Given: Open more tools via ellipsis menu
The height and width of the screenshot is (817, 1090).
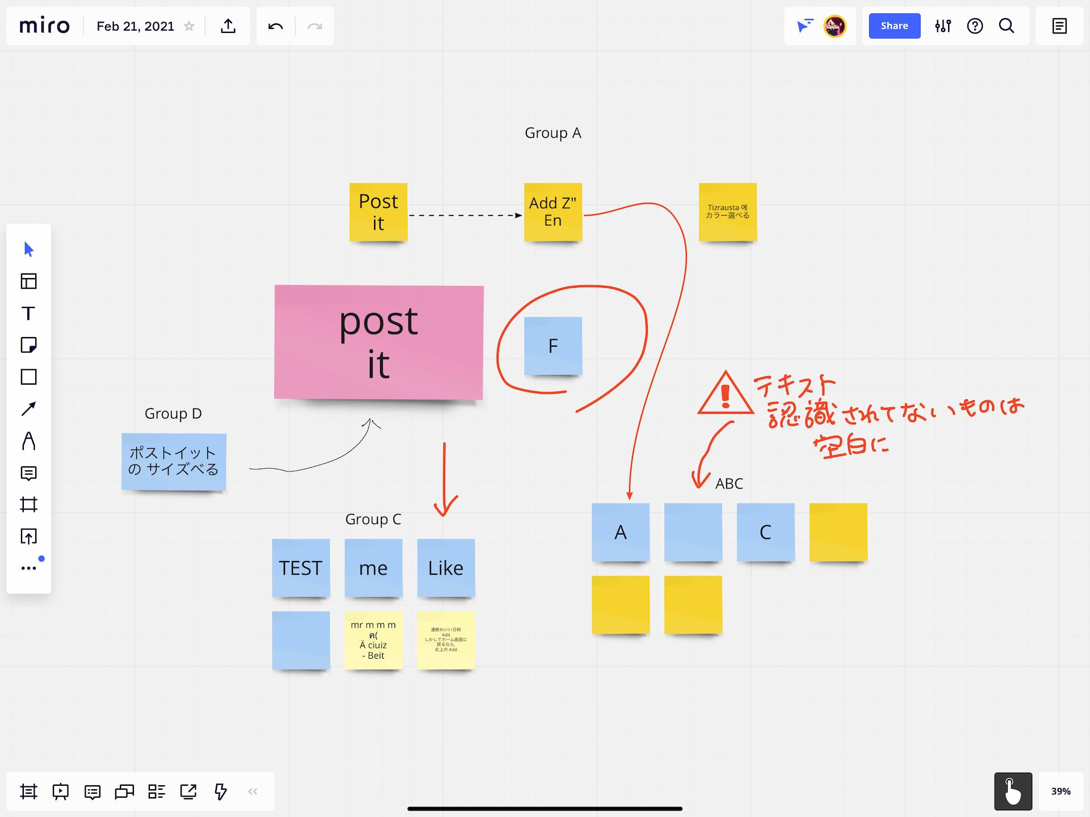Looking at the screenshot, I should 29,567.
